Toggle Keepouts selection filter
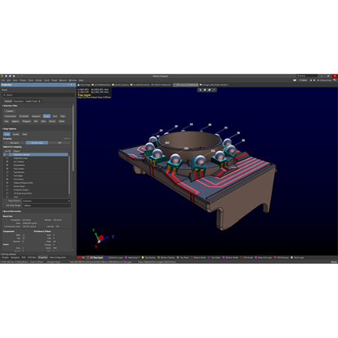338x338 pixels. [36, 116]
